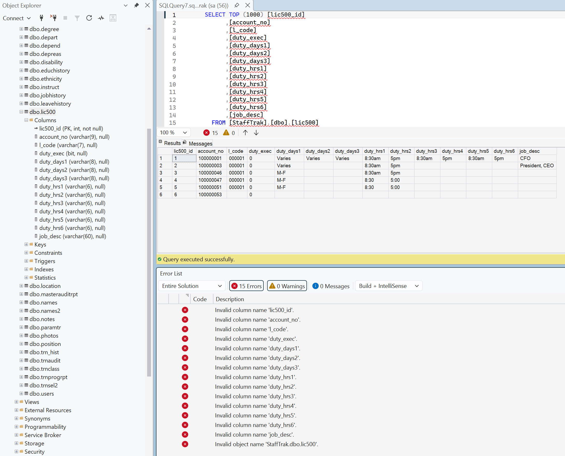
Task: Select the Results tab
Action: [169, 143]
